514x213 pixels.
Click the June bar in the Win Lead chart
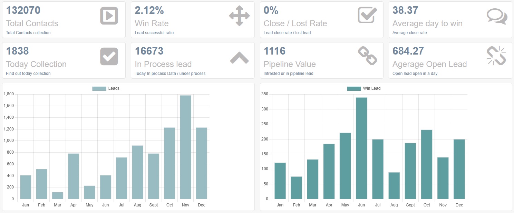tap(361, 148)
